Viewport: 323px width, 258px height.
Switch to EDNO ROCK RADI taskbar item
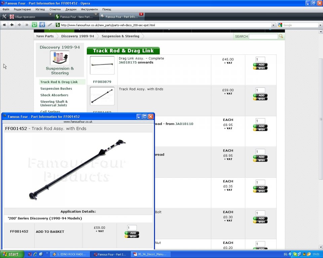[70, 254]
